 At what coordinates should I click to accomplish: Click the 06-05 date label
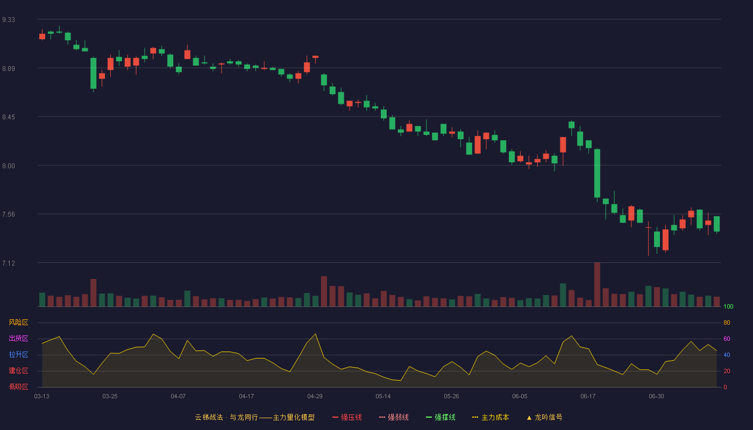(520, 396)
